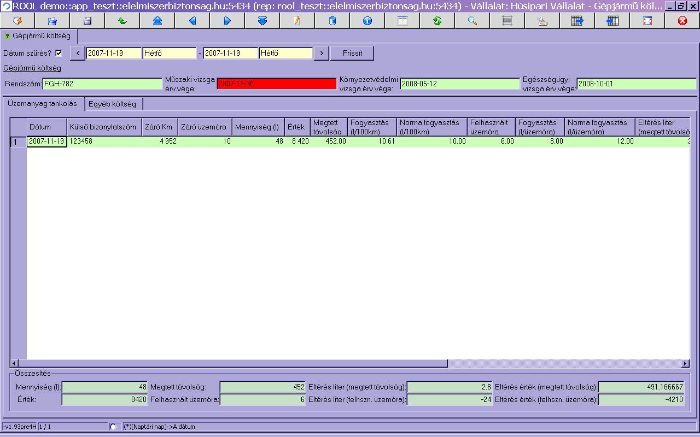This screenshot has width=700, height=437.
Task: Select the Üzemanyag tankolás tab
Action: [x=43, y=103]
